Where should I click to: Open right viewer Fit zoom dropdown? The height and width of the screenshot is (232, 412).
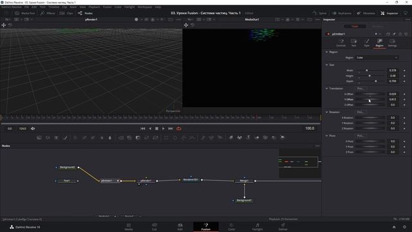click(191, 19)
